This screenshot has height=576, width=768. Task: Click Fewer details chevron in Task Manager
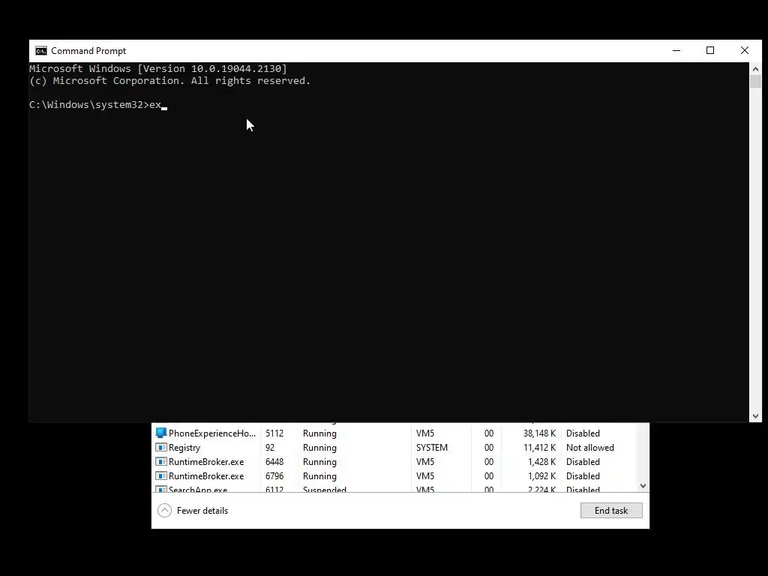[x=164, y=510]
